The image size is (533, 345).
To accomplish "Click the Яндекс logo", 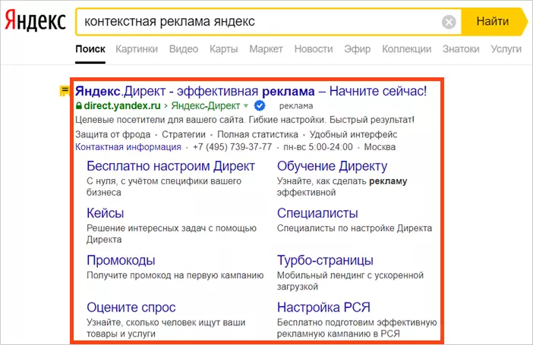I will pos(36,21).
